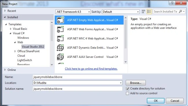Image resolution: width=188 pixels, height=106 pixels.
Task: Click the Browse... button
Action: [136, 83]
